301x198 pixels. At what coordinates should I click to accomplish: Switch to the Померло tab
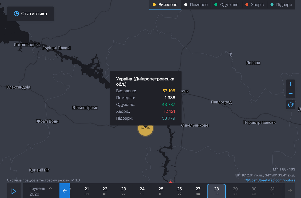coord(196,5)
